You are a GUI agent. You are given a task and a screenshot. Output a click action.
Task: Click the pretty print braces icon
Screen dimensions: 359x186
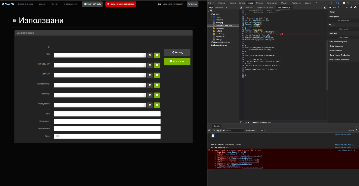[x=241, y=122]
